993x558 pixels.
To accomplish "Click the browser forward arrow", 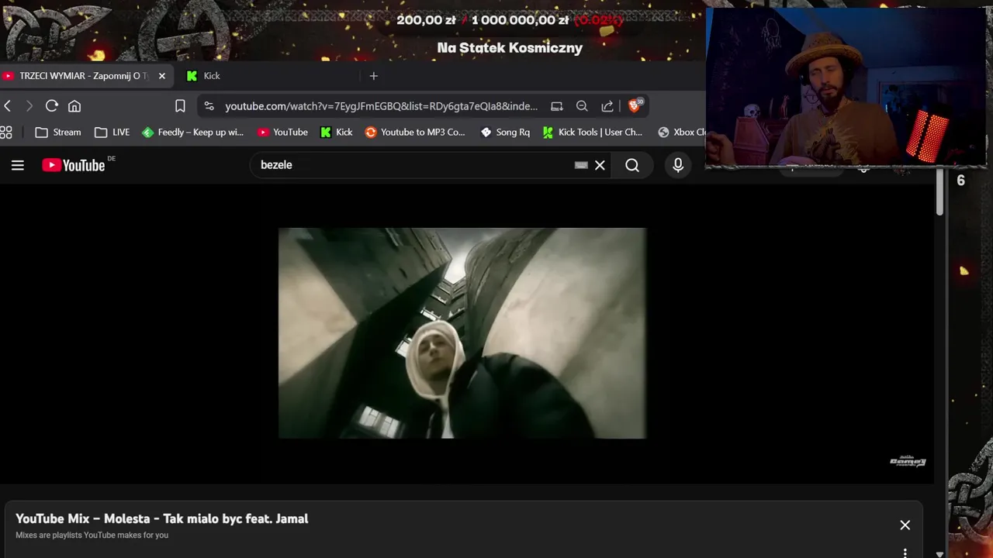I will coord(29,106).
